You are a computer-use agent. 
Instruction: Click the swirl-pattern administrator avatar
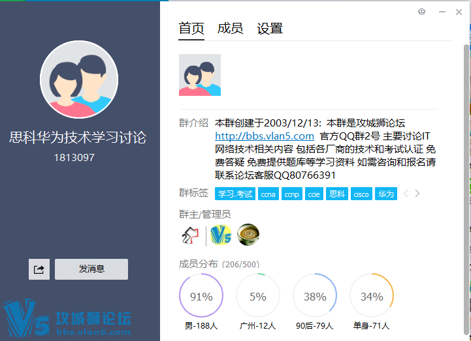point(248,235)
